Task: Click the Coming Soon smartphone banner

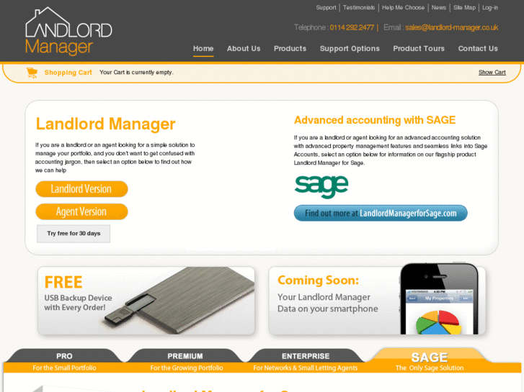Action: pyautogui.click(x=377, y=301)
